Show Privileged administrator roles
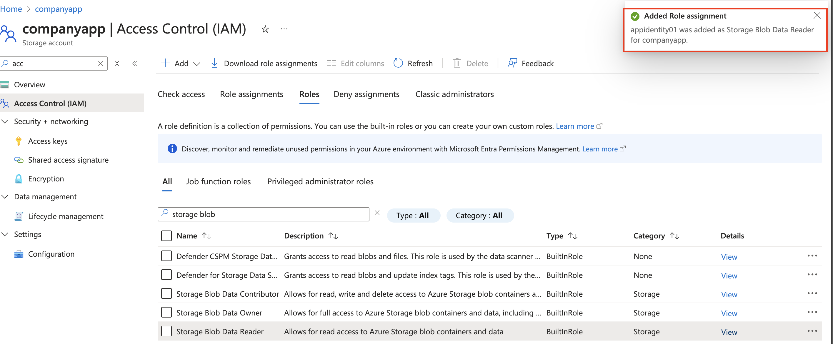This screenshot has height=344, width=833. click(x=320, y=181)
